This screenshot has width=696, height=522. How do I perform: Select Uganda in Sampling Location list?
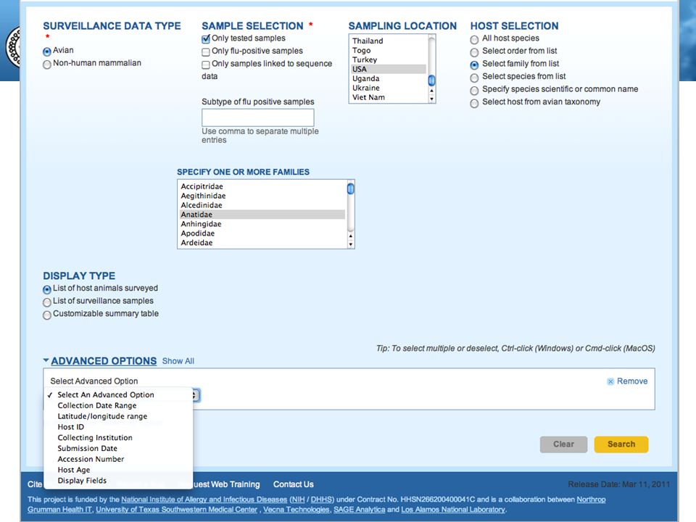coord(389,78)
